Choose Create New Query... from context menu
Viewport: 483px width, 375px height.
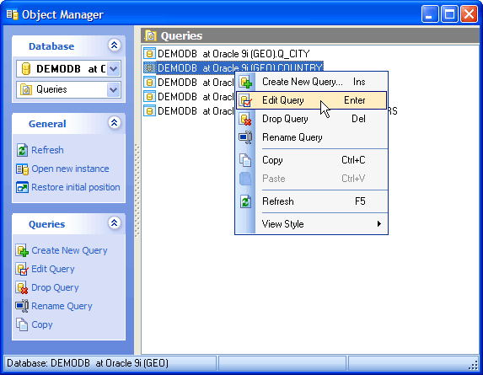coord(311,82)
